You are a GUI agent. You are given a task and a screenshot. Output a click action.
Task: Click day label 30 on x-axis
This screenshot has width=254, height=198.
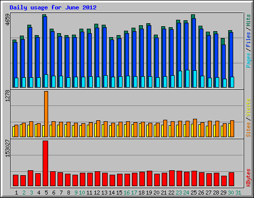231,193
